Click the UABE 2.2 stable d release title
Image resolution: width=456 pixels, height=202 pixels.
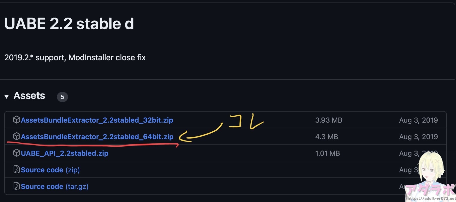(69, 24)
